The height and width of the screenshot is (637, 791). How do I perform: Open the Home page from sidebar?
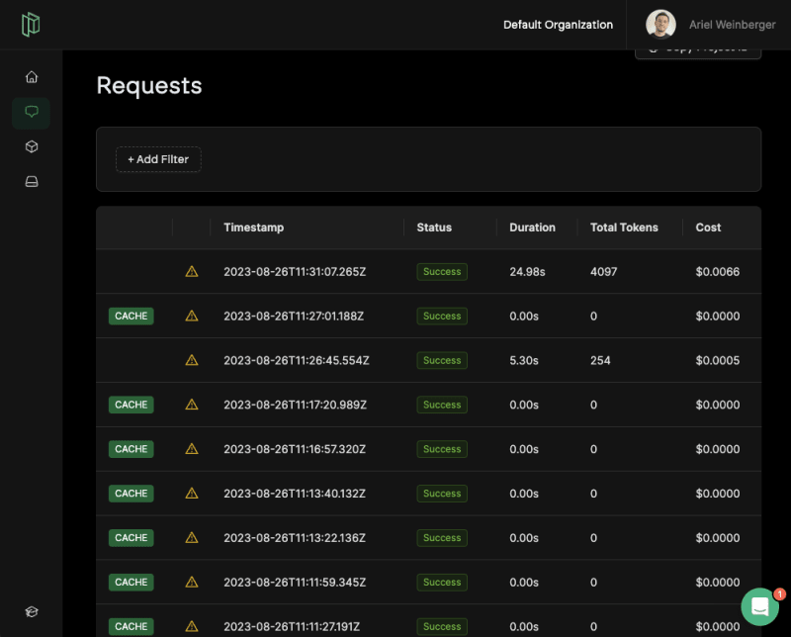coord(32,77)
